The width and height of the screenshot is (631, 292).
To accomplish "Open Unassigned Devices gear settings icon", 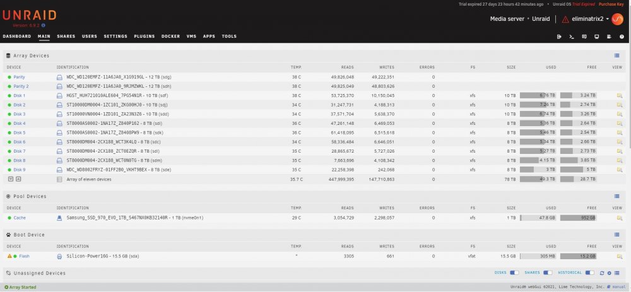I will [x=610, y=273].
